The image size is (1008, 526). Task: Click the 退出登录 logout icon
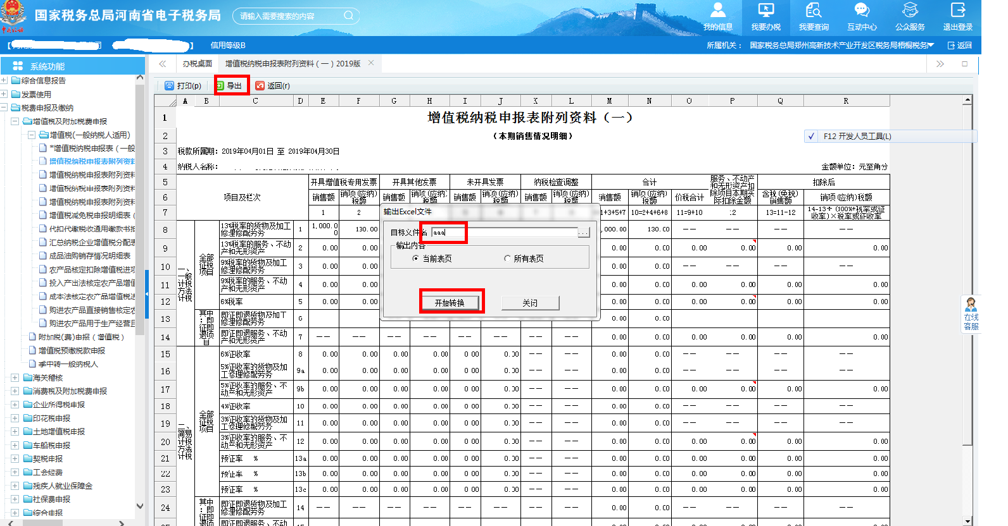point(957,16)
